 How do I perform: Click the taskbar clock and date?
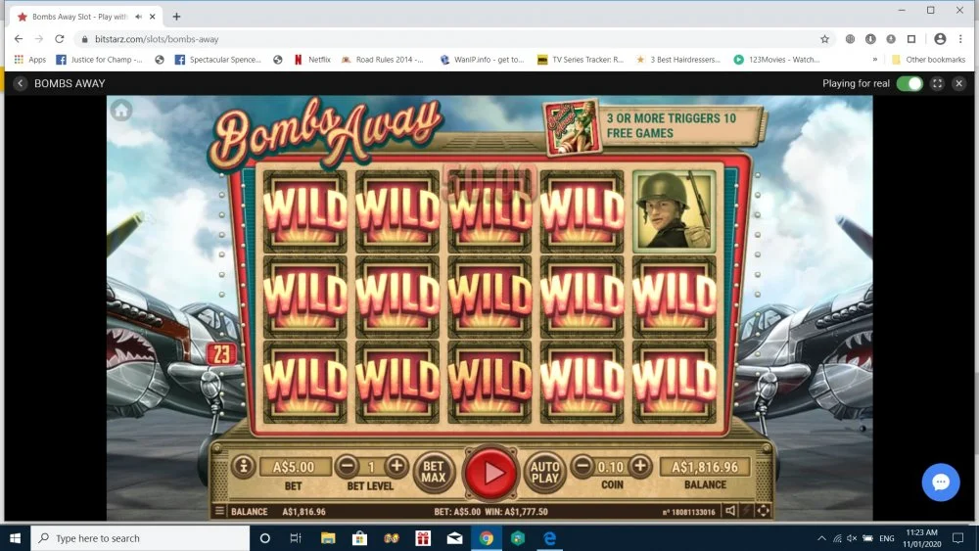pos(921,538)
